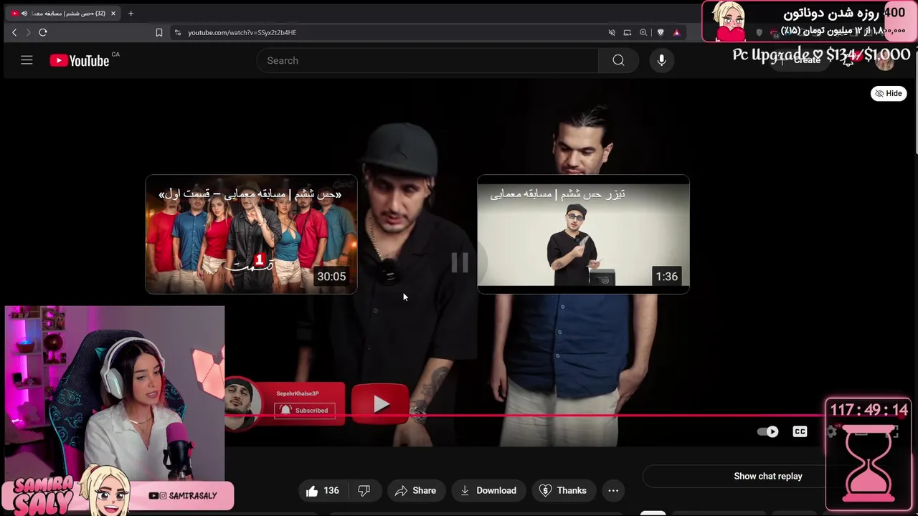Open site settings icon in address bar

click(x=178, y=32)
